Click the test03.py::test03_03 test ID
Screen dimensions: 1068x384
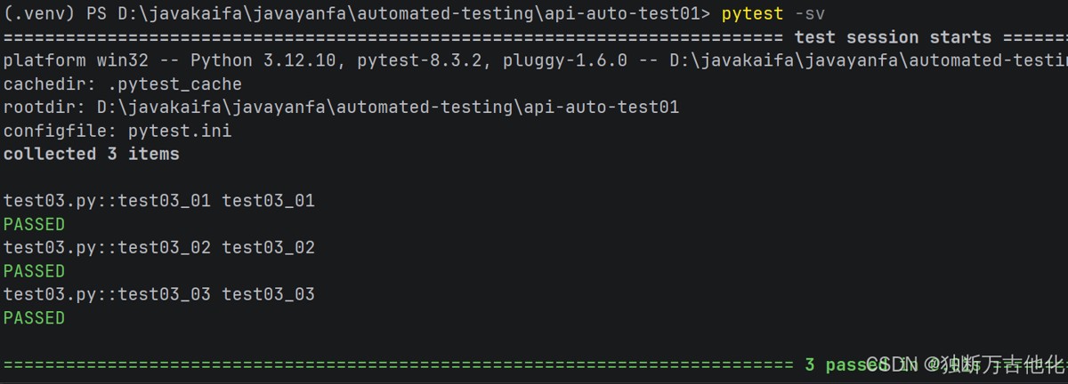(107, 294)
